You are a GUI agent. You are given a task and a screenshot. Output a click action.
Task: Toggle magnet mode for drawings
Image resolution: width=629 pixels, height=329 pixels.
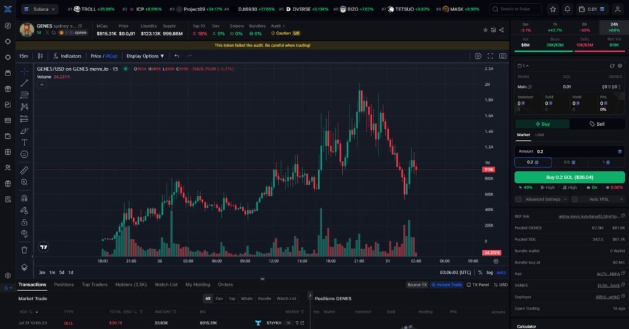click(x=25, y=198)
